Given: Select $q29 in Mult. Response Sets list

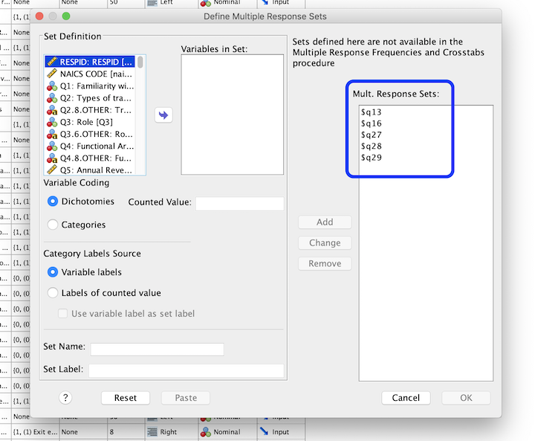Looking at the screenshot, I should pyautogui.click(x=372, y=158).
